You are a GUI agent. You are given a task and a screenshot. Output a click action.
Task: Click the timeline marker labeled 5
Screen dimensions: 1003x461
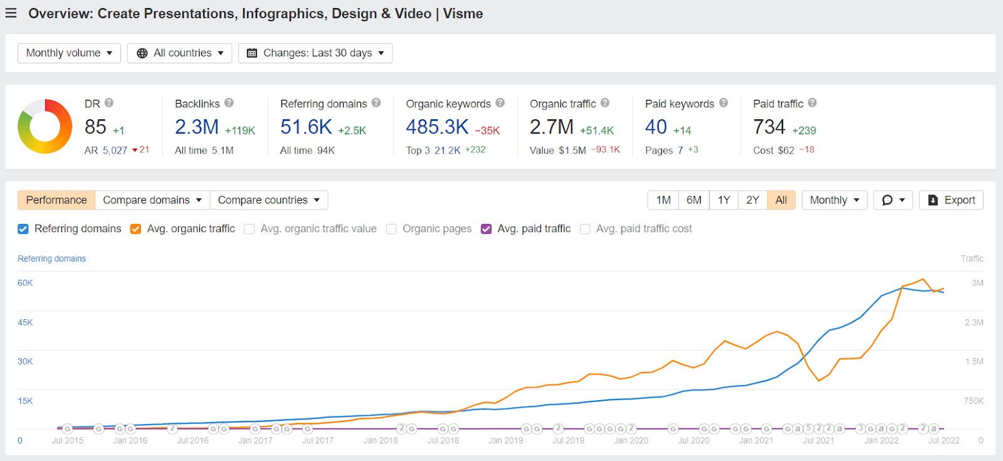tap(809, 428)
